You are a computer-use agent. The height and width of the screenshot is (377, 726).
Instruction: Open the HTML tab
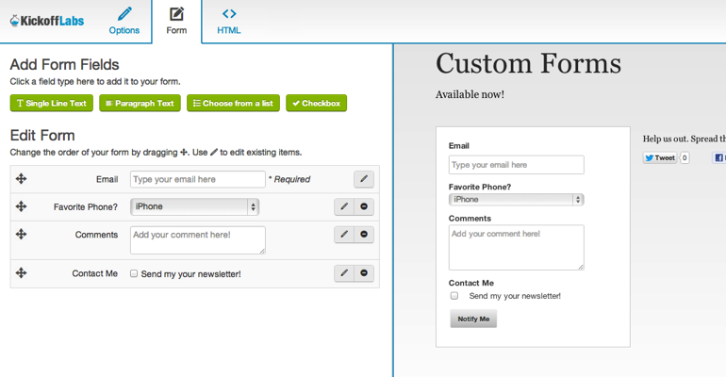point(229,21)
